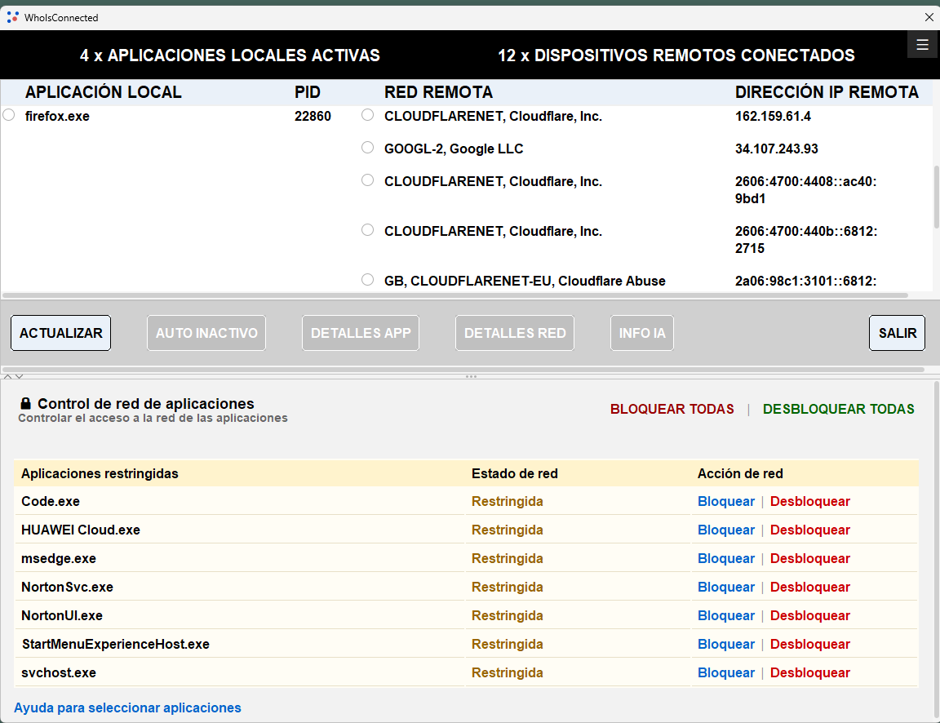The image size is (940, 723).
Task: Click Desbloquear for StartMenuExperienceHost.exe
Action: coord(810,644)
